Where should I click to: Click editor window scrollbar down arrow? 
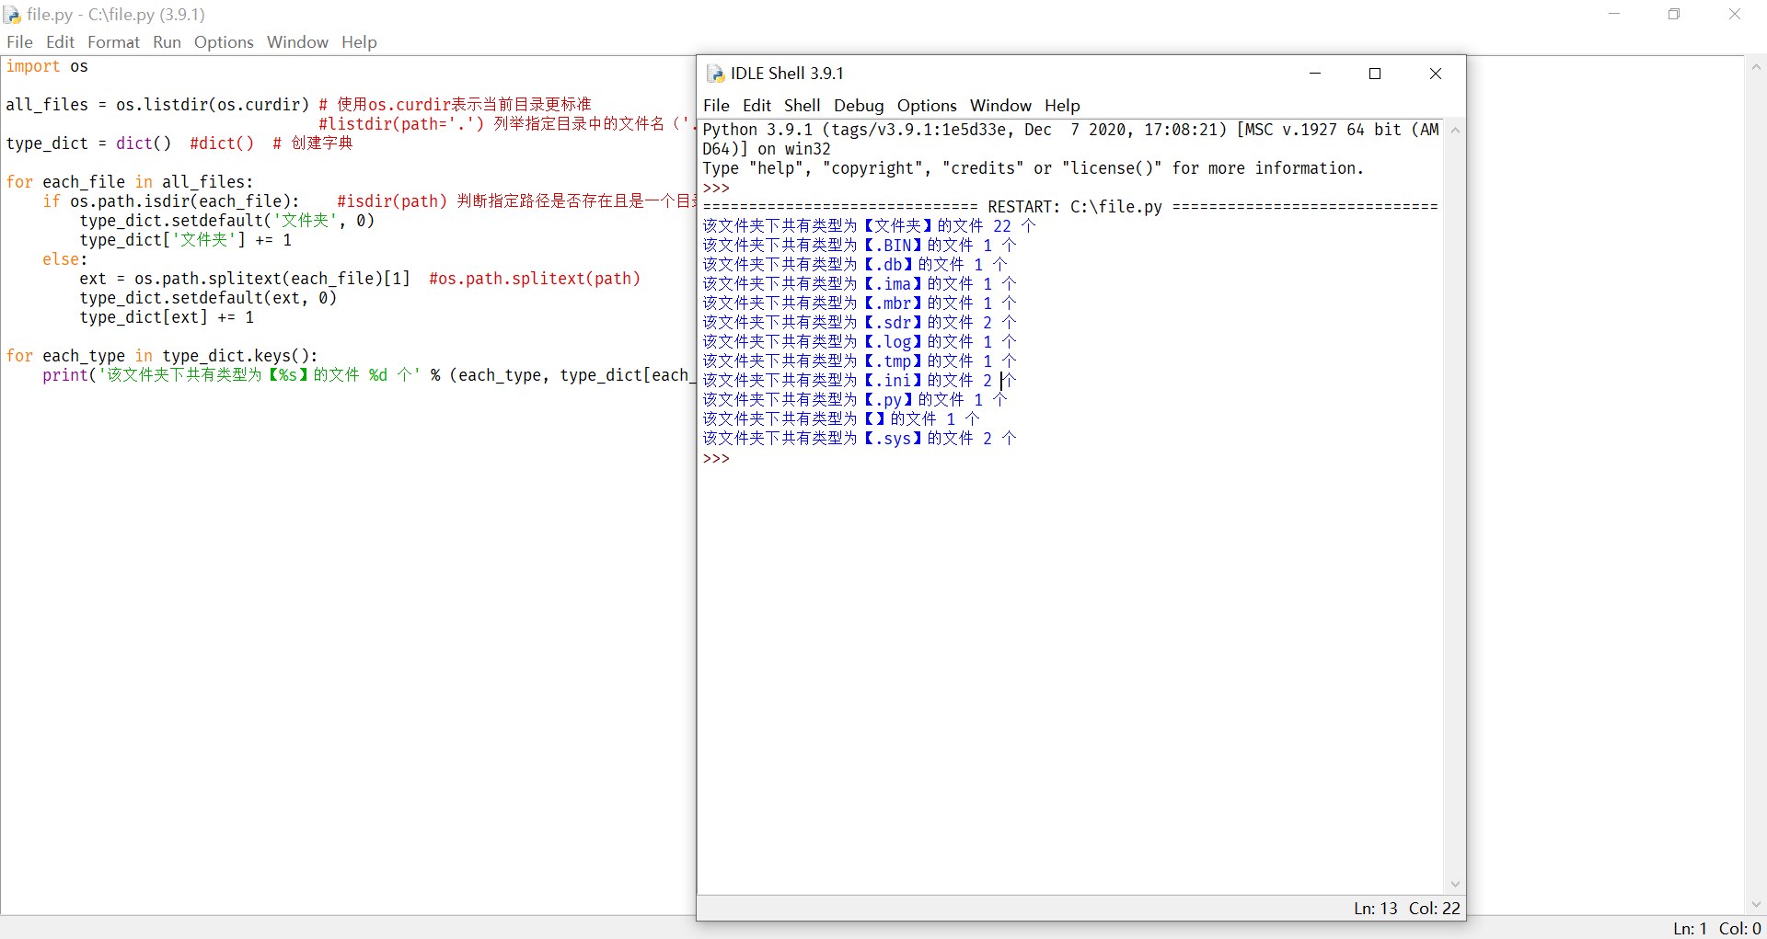click(1756, 904)
